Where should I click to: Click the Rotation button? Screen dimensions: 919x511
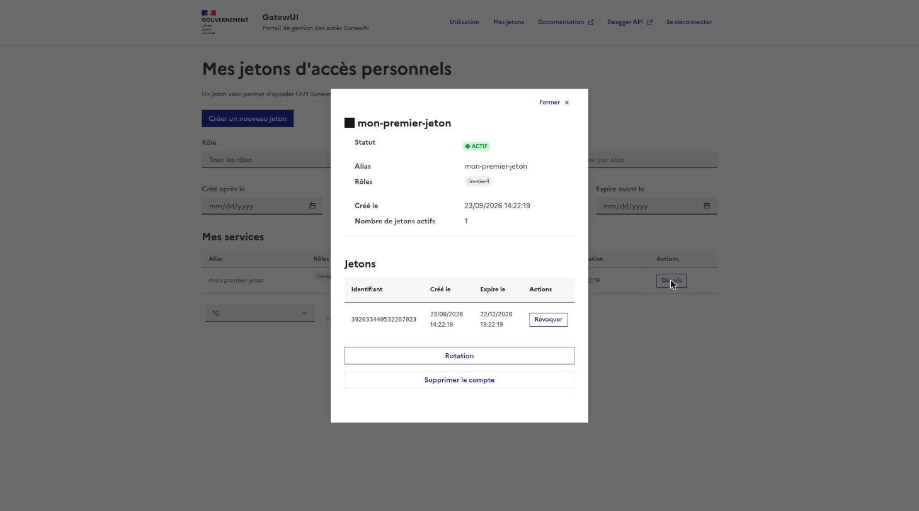pos(459,356)
